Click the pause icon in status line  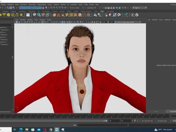125,8
